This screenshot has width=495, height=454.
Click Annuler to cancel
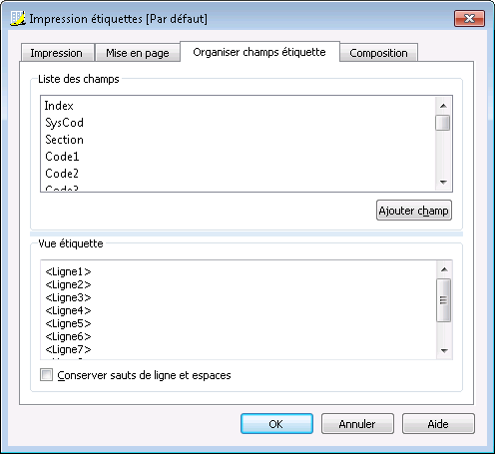coord(357,424)
